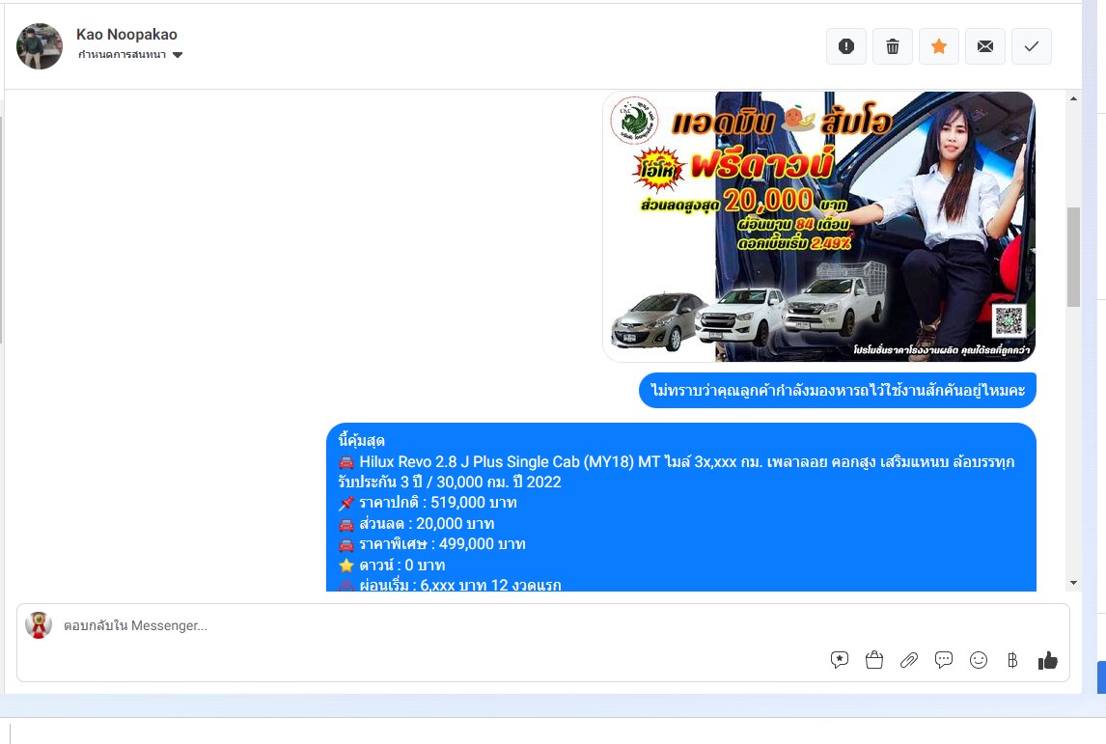Click the page avatar beside the reply field
The image size is (1106, 744).
click(39, 624)
